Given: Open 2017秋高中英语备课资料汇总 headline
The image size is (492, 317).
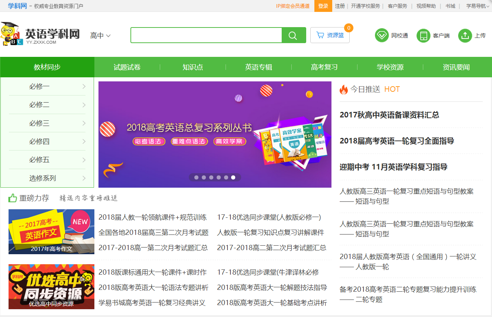Looking at the screenshot, I should (389, 115).
